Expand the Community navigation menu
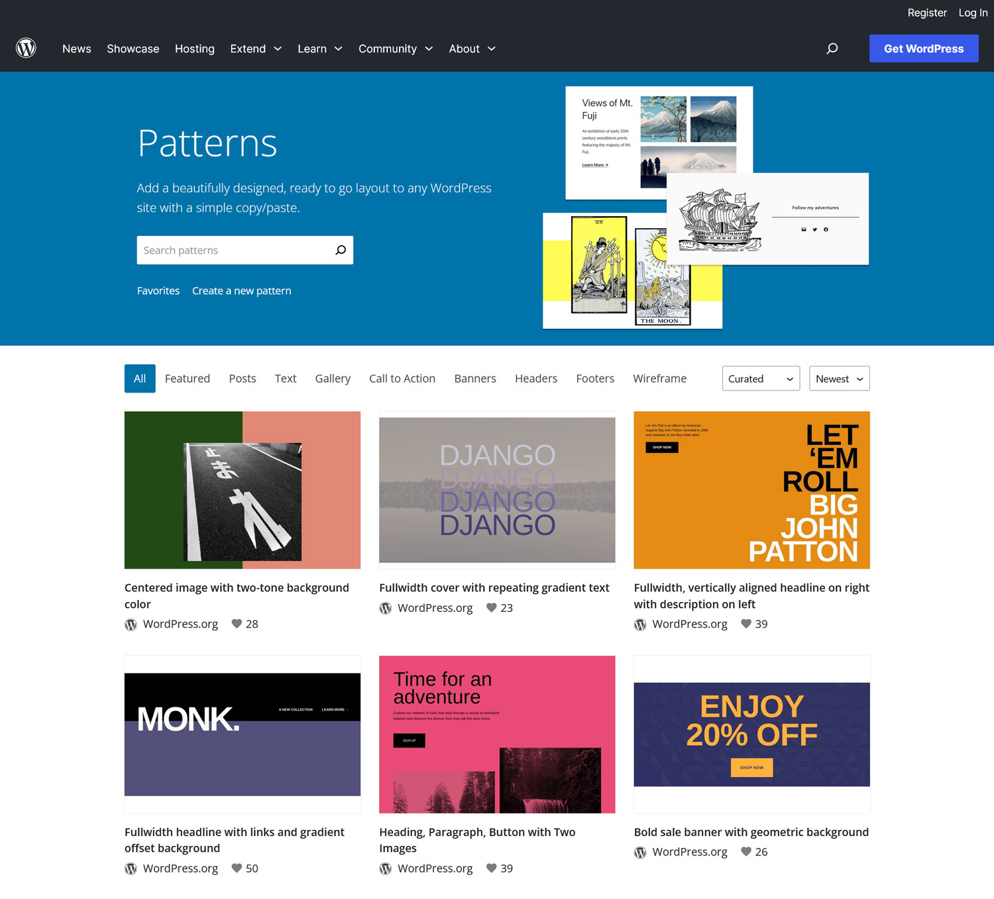 (395, 48)
